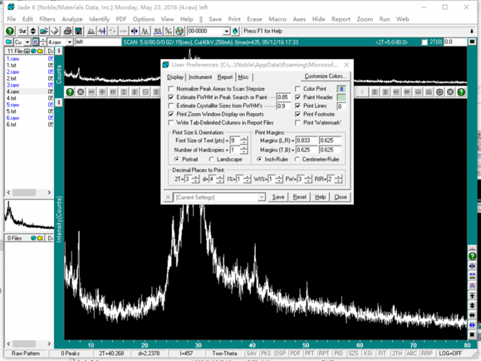The width and height of the screenshot is (481, 361).
Task: Click the Close button in the dialog
Action: pyautogui.click(x=341, y=197)
